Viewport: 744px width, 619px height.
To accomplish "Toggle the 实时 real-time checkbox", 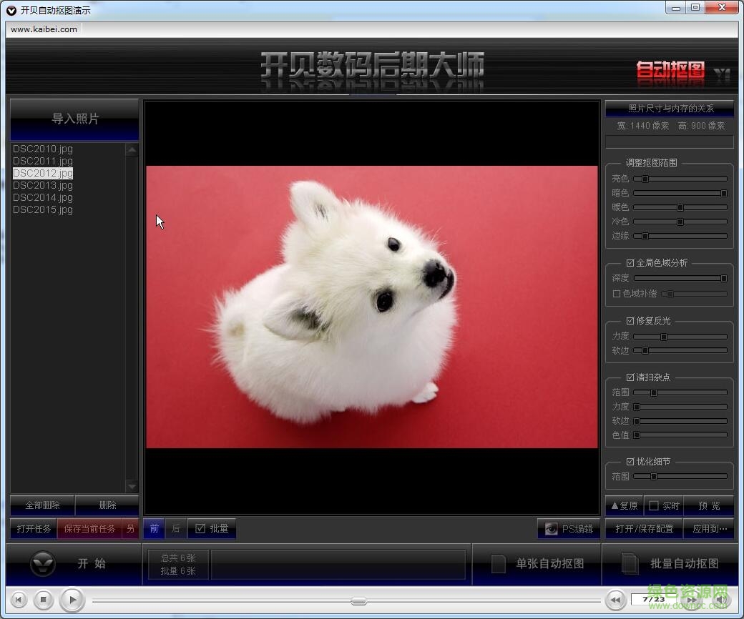I will [653, 506].
